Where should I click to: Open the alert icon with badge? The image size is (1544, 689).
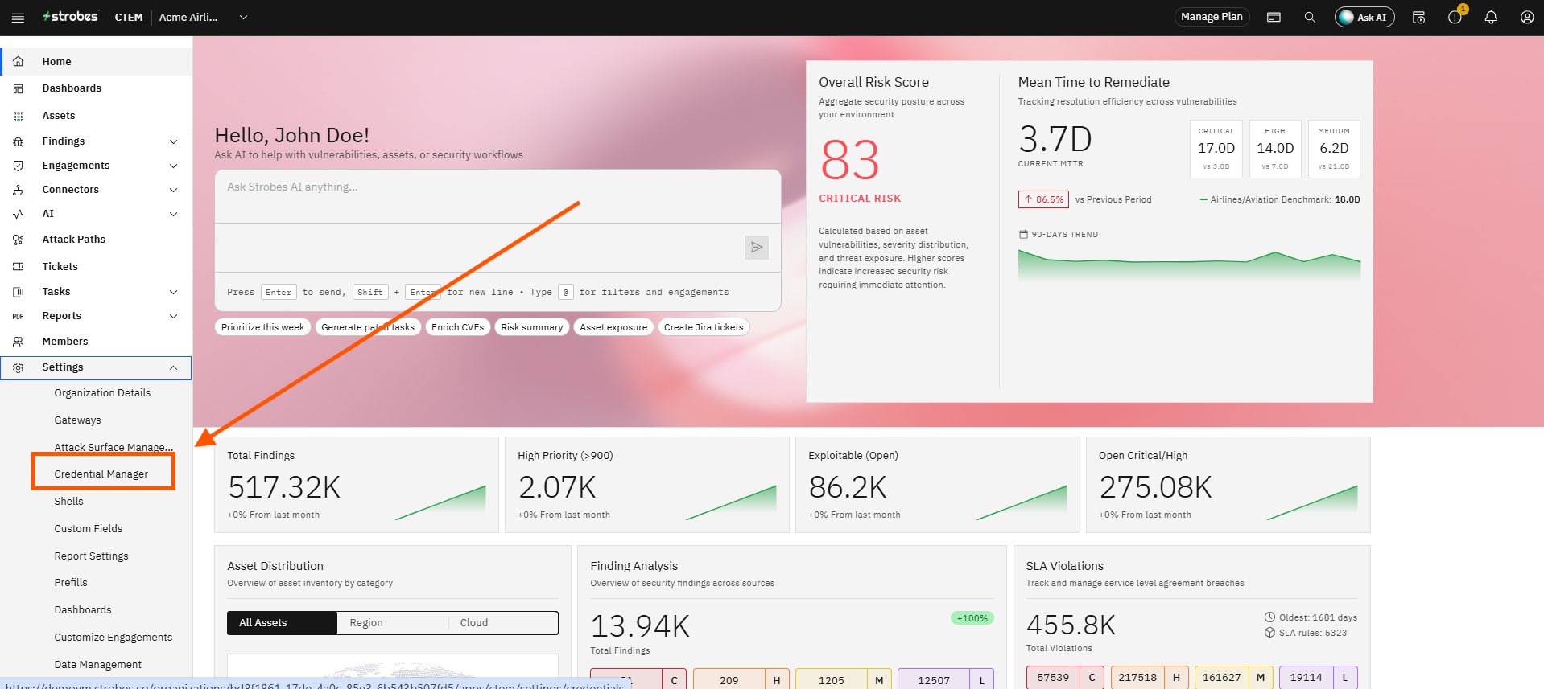click(x=1455, y=17)
